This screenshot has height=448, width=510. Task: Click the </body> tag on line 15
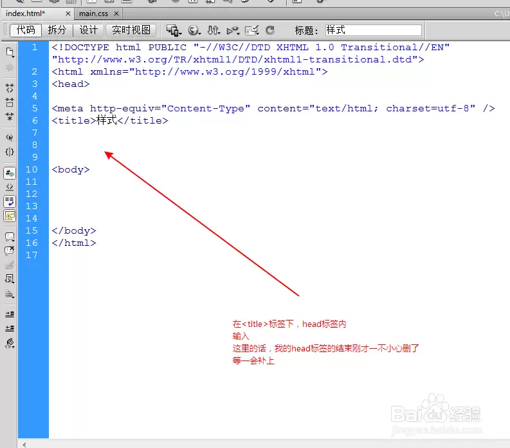tap(74, 230)
